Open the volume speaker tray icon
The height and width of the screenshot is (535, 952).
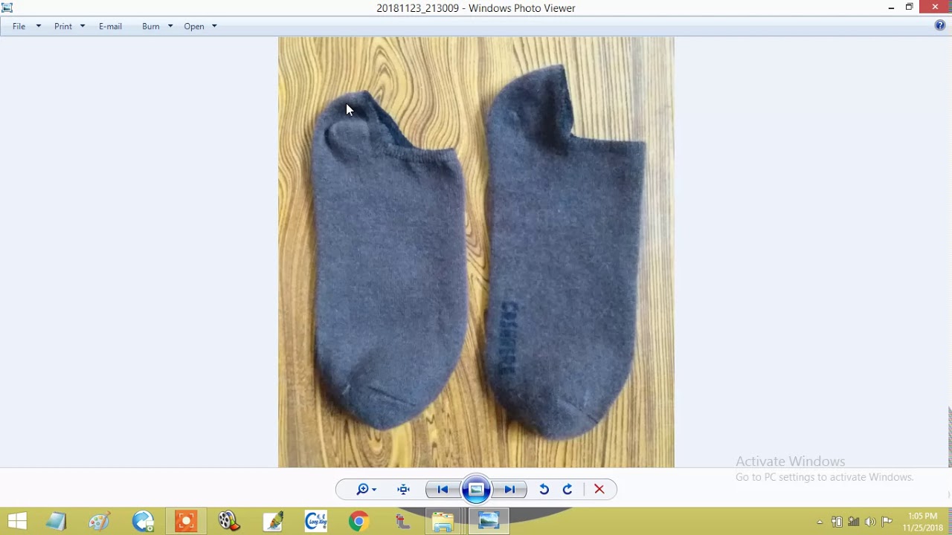[870, 522]
